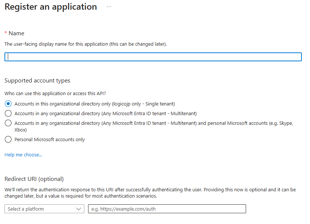Click the chevron arrow in the platform dropdown

pos(78,209)
